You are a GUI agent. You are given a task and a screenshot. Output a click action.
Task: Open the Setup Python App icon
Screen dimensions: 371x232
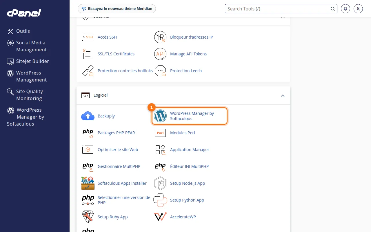[160, 200]
